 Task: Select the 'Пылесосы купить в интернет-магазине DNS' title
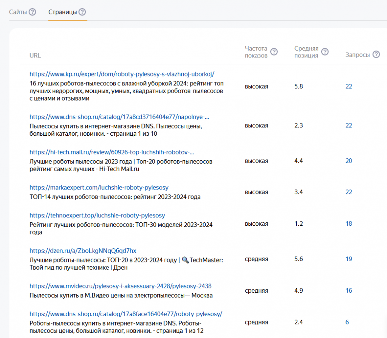pyautogui.click(x=116, y=130)
